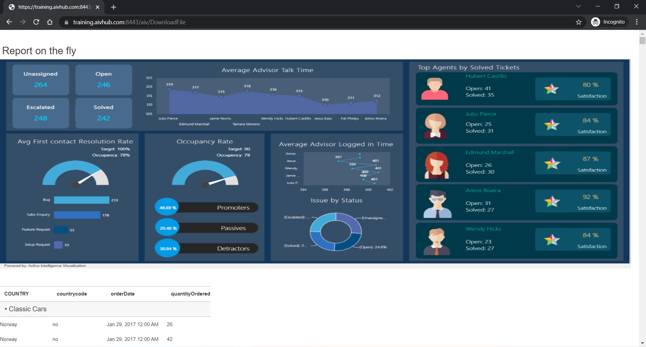This screenshot has height=347, width=646.
Task: Click the Hubert Castillo name text
Action: 486,76
